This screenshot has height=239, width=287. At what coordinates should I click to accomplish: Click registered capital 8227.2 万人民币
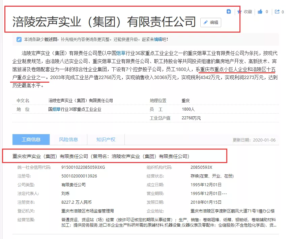(76, 202)
